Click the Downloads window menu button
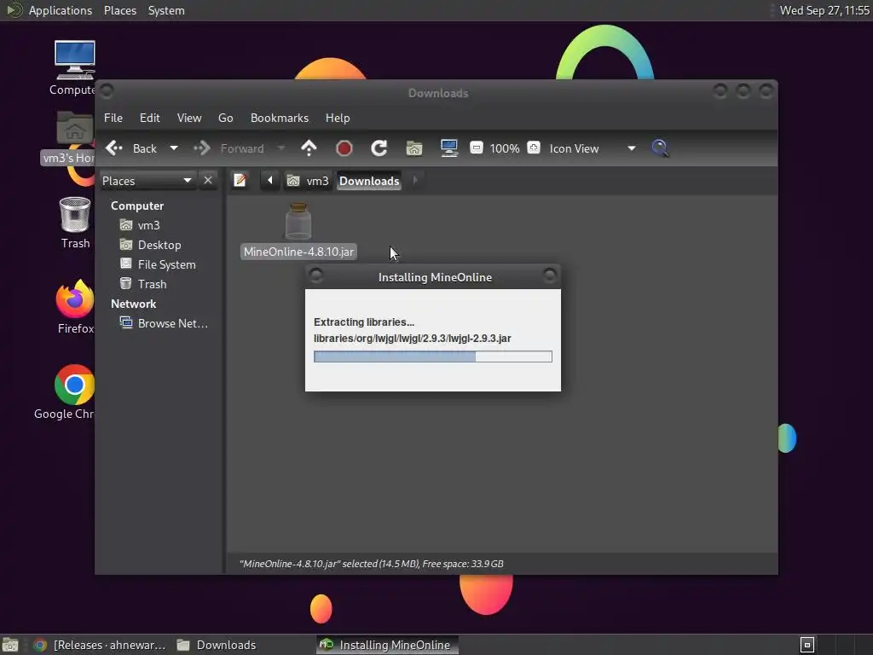This screenshot has height=655, width=873. (107, 90)
